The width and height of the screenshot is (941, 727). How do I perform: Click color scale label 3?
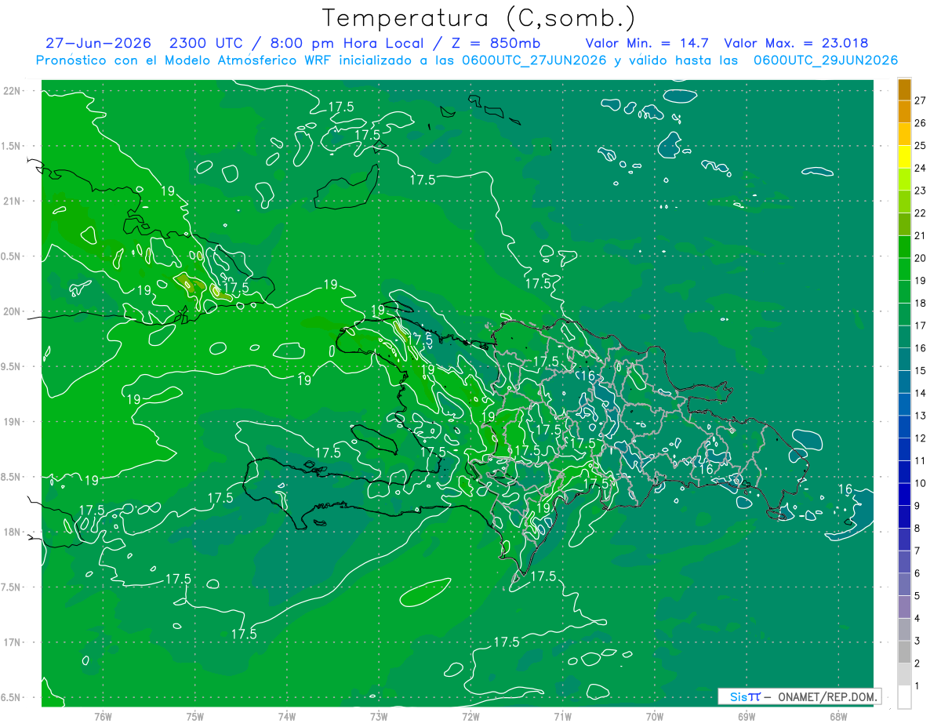pos(917,642)
